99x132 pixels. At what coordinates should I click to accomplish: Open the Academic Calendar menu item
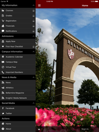18,57
